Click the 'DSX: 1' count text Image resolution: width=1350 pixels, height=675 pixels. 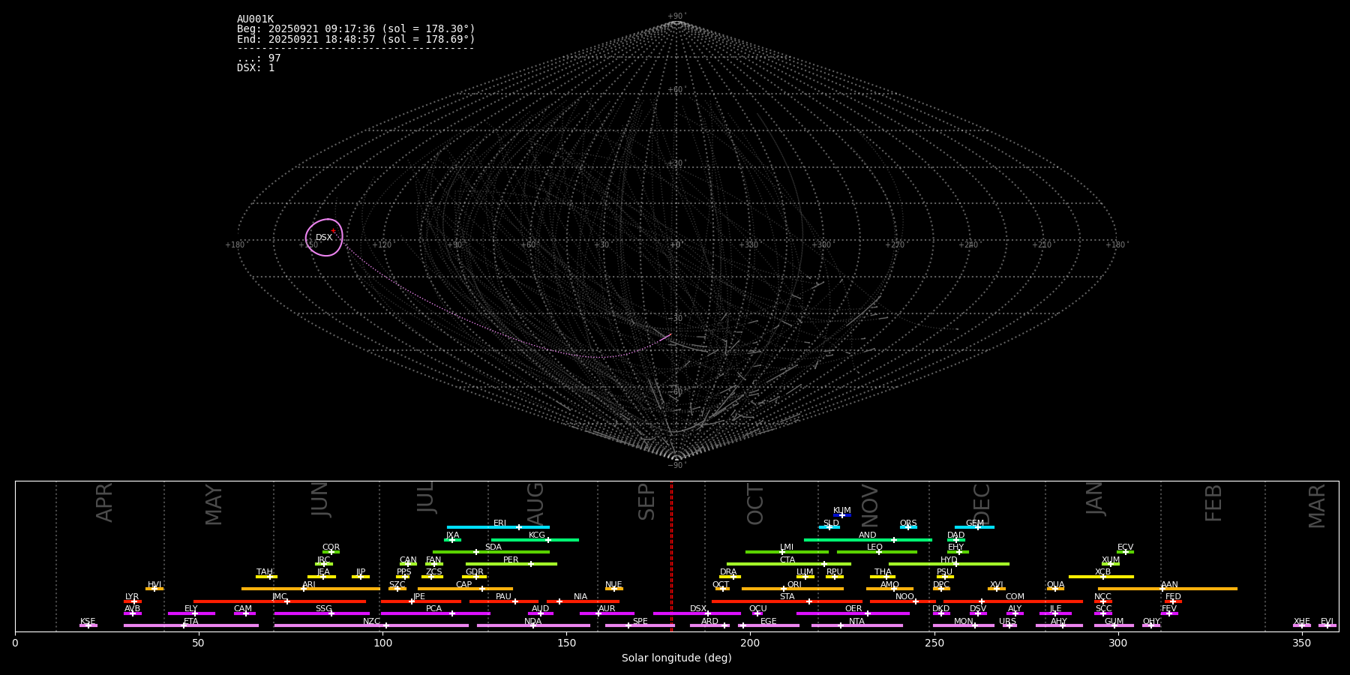(x=256, y=67)
